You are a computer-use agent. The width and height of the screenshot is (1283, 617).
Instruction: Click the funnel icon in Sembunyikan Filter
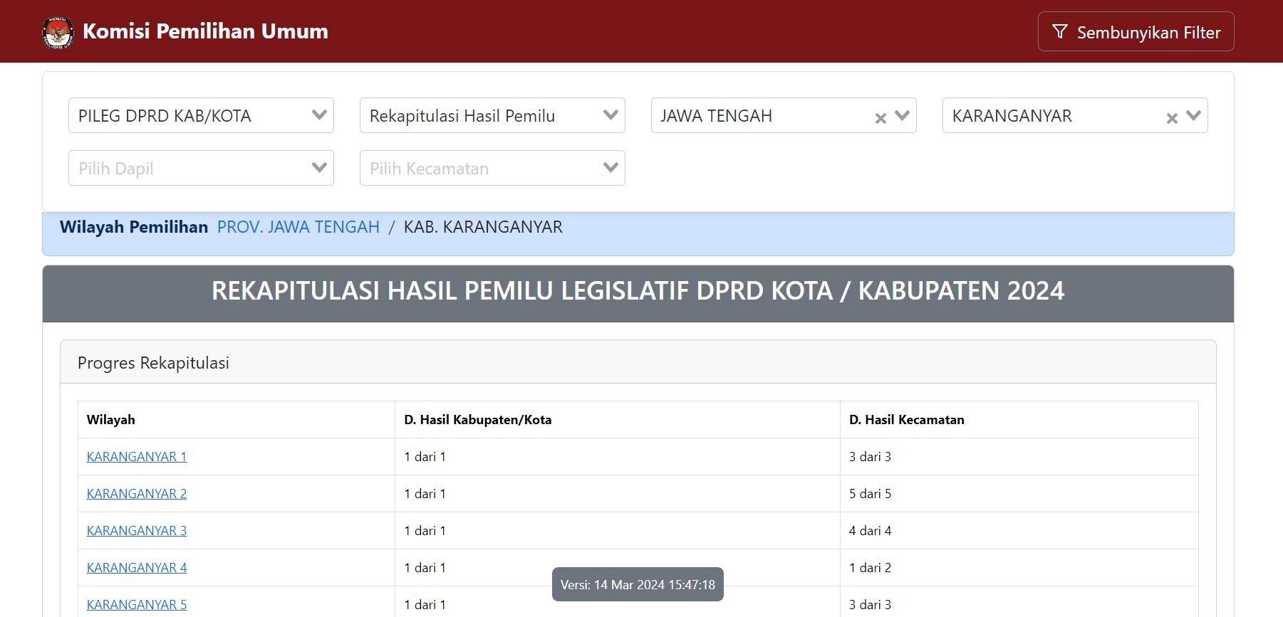(x=1060, y=32)
